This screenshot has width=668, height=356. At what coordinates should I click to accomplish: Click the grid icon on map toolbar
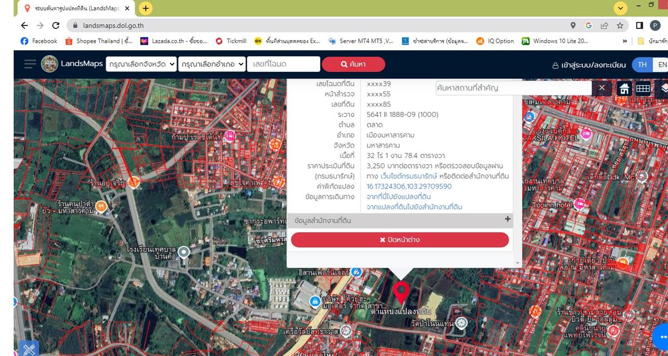pyautogui.click(x=643, y=88)
